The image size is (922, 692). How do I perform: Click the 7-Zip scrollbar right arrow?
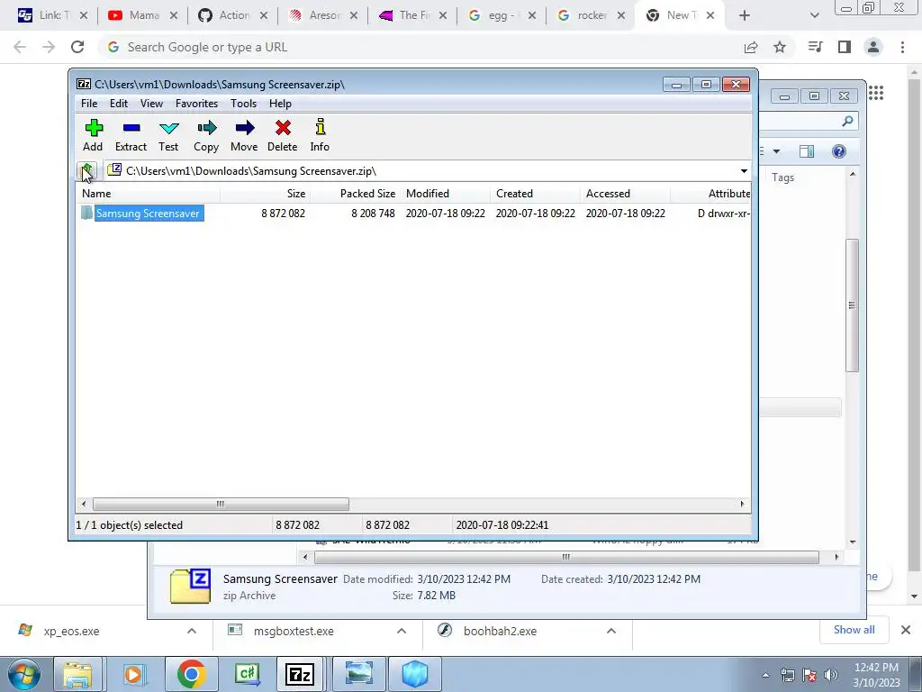pos(742,505)
